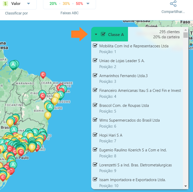Select the Classe A tab label
This screenshot has width=193, height=192.
[x=116, y=34]
